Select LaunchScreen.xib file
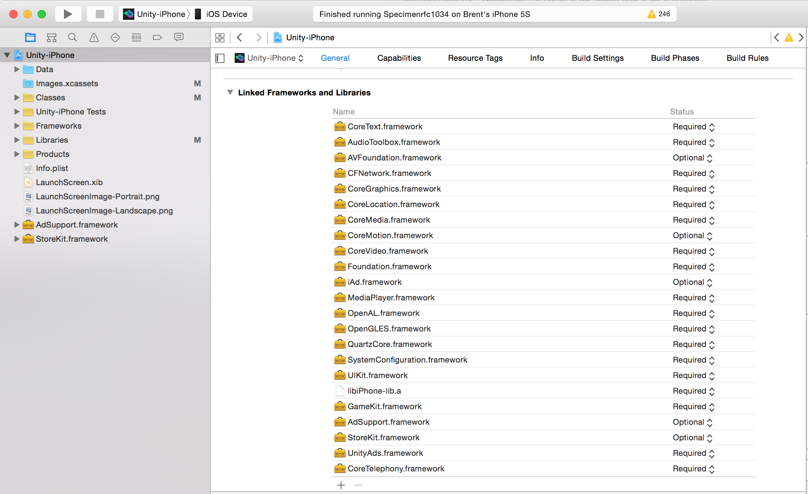 pos(105,182)
